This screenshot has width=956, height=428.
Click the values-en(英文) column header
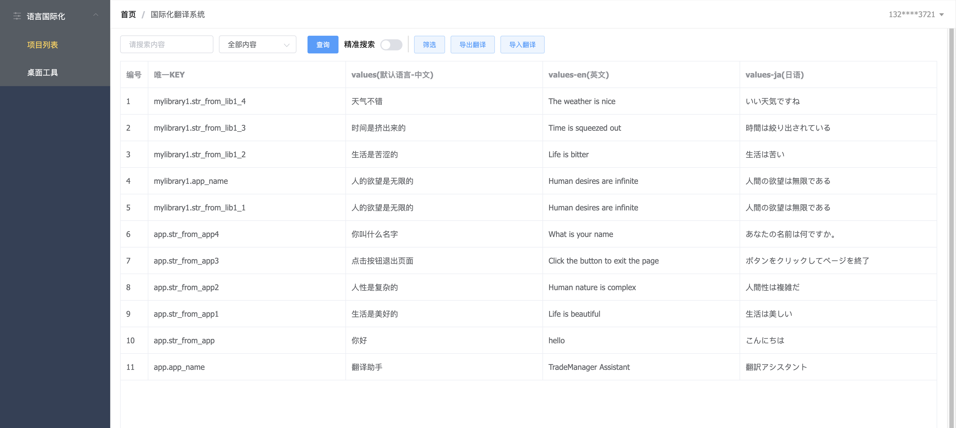(578, 75)
